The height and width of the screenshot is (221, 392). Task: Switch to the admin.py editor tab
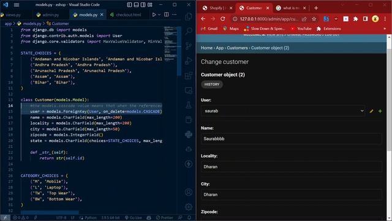click(50, 15)
